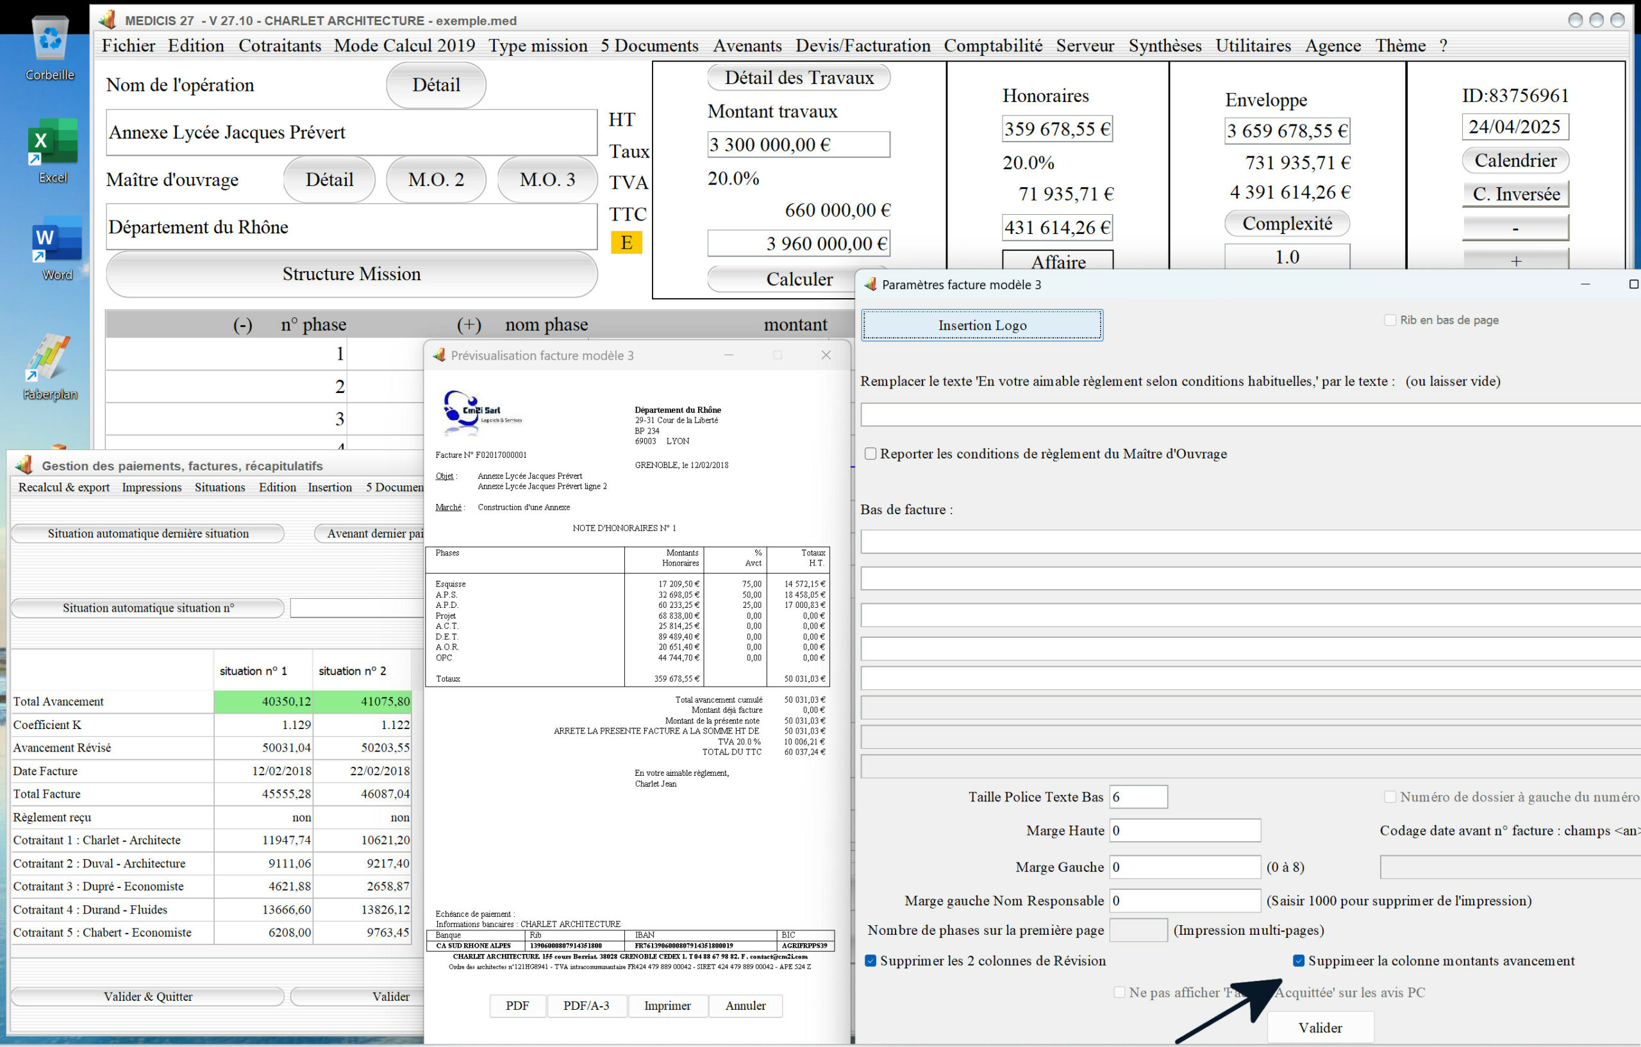Open the Edition menu in MEDICIS
Viewport: 1641px width, 1047px height.
coord(196,46)
